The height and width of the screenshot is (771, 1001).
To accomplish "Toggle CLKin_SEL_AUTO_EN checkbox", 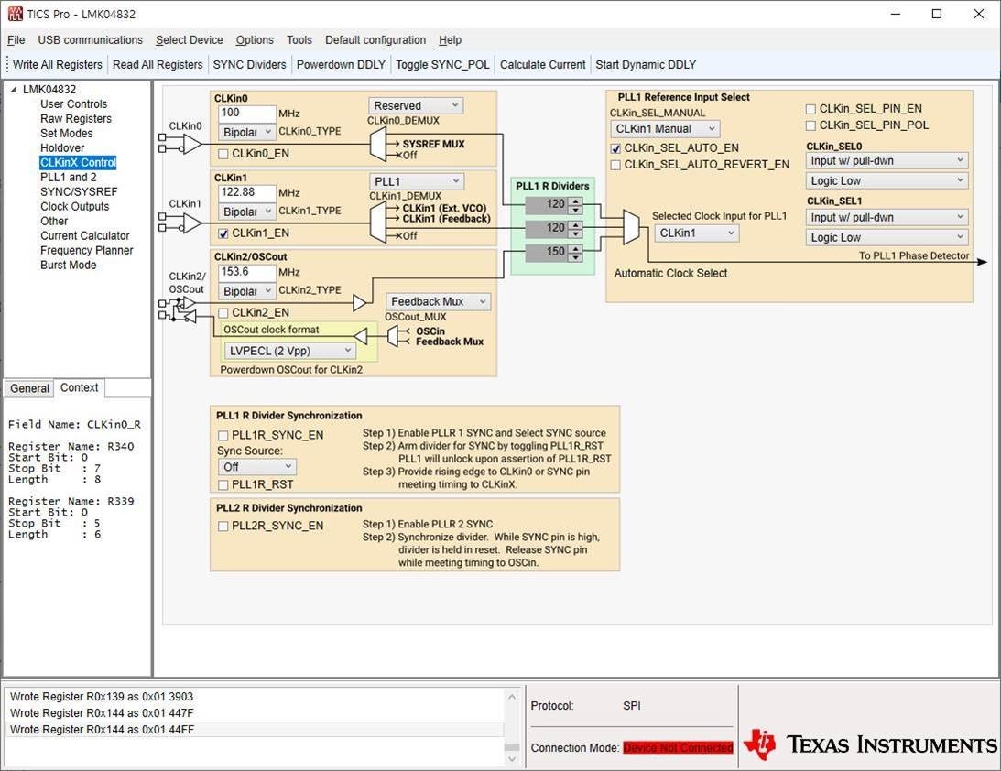I will (x=615, y=148).
